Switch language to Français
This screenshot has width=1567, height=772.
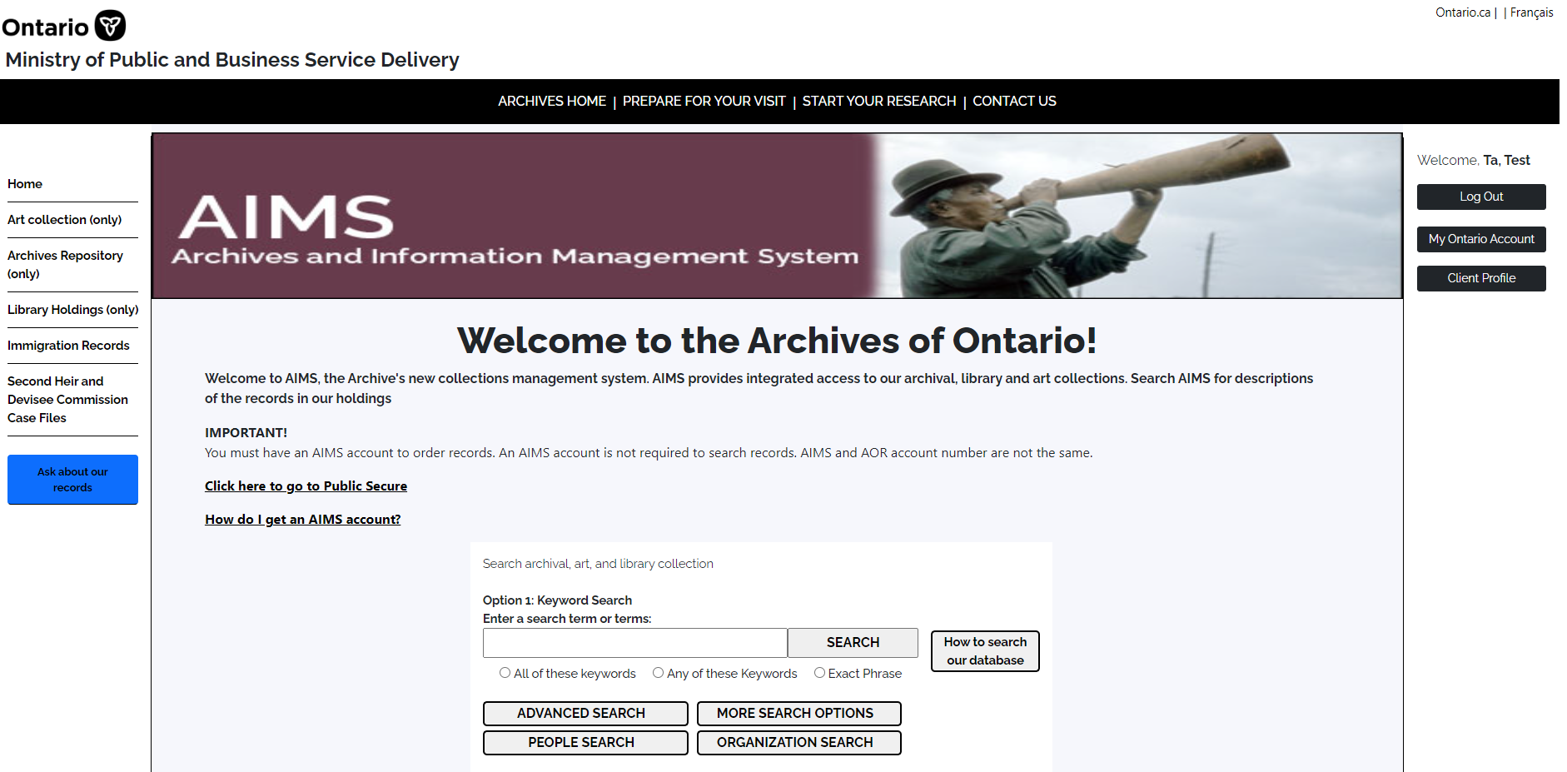1531,12
